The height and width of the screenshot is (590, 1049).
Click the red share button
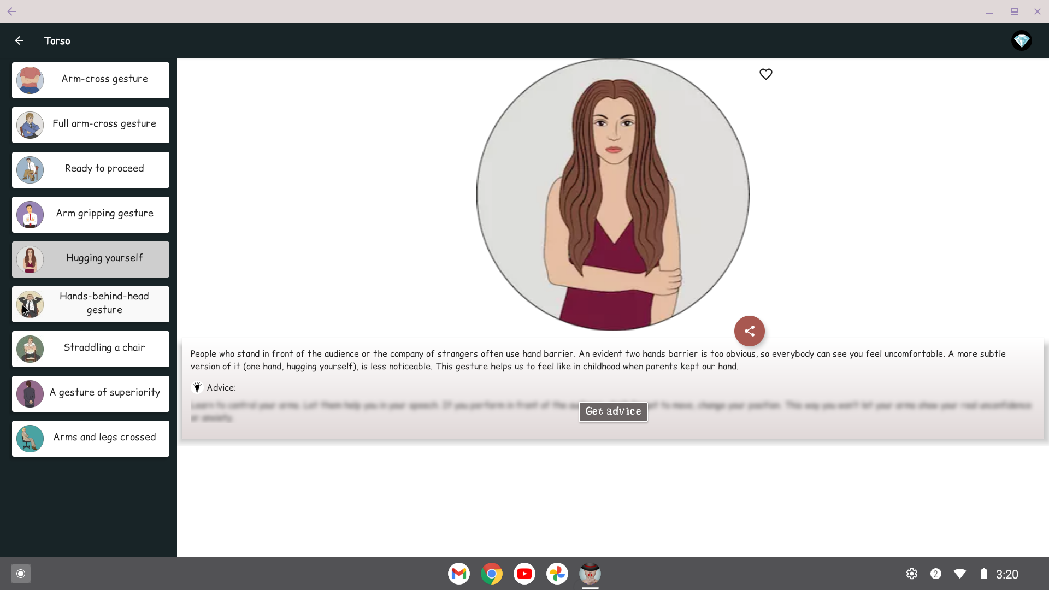749,331
